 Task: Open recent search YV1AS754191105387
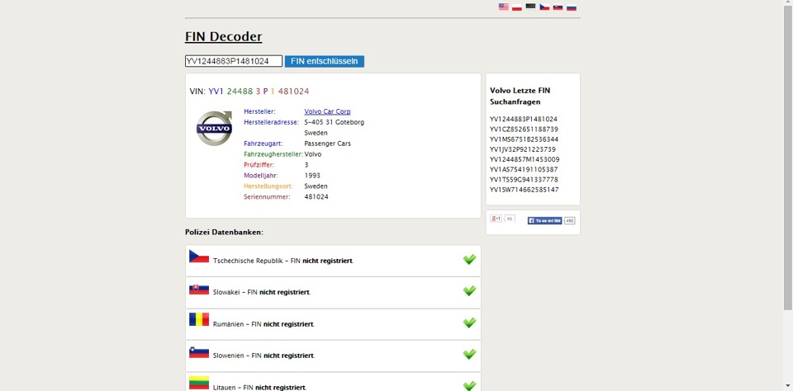click(x=524, y=170)
